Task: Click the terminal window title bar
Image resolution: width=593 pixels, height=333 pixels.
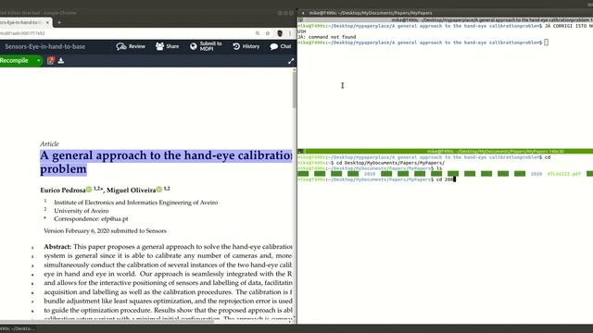Action: [x=445, y=13]
